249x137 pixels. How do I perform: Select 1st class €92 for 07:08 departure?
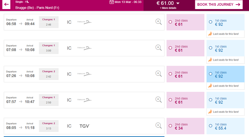(211, 48)
